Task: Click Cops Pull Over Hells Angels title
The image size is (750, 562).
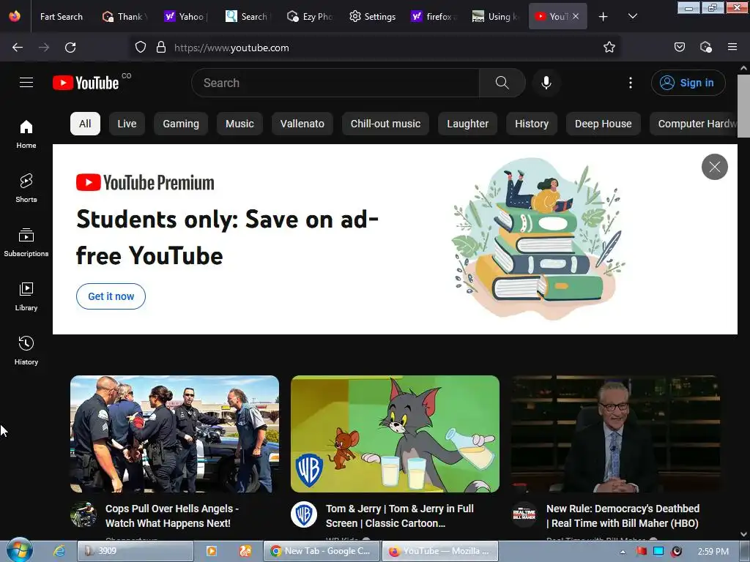Action: pos(172,516)
